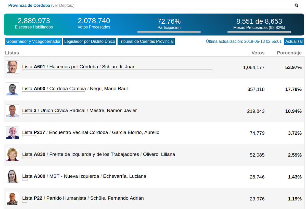Click Mario Negri's candidate photo
This screenshot has width=306, height=209.
click(12, 89)
